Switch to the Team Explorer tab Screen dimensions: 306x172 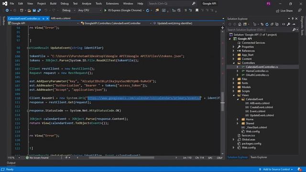coord(259,157)
